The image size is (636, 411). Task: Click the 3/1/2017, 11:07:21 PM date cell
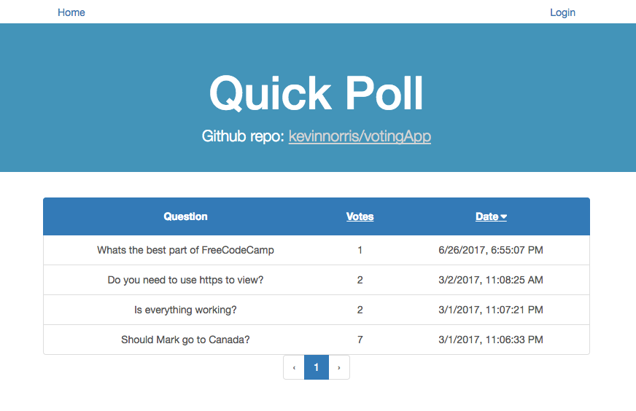[x=491, y=310]
